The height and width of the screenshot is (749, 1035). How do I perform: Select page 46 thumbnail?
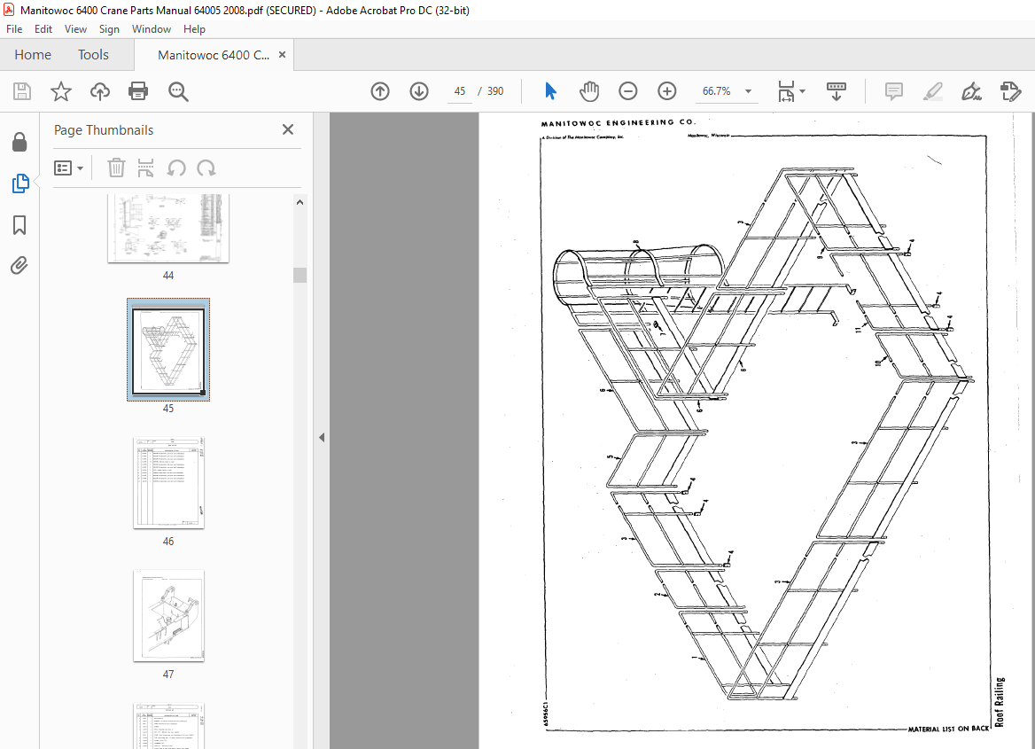coord(168,482)
